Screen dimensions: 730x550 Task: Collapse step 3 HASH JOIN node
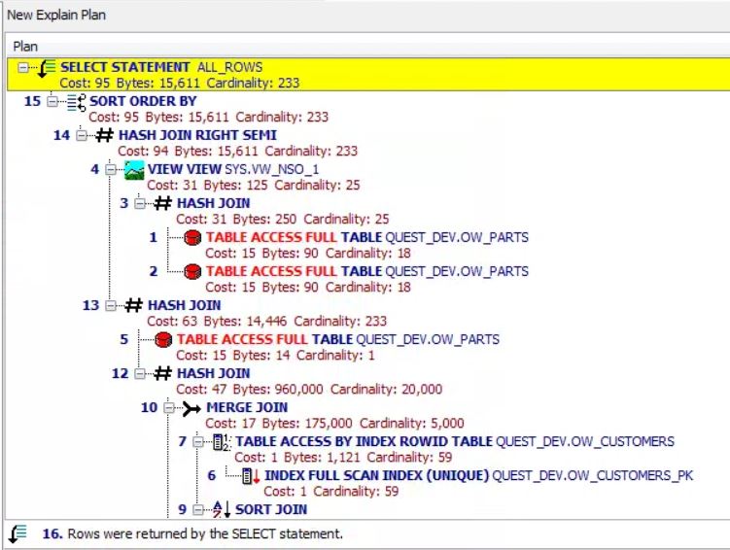(140, 203)
